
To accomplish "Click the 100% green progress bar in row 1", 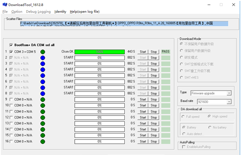I will (100, 52).
